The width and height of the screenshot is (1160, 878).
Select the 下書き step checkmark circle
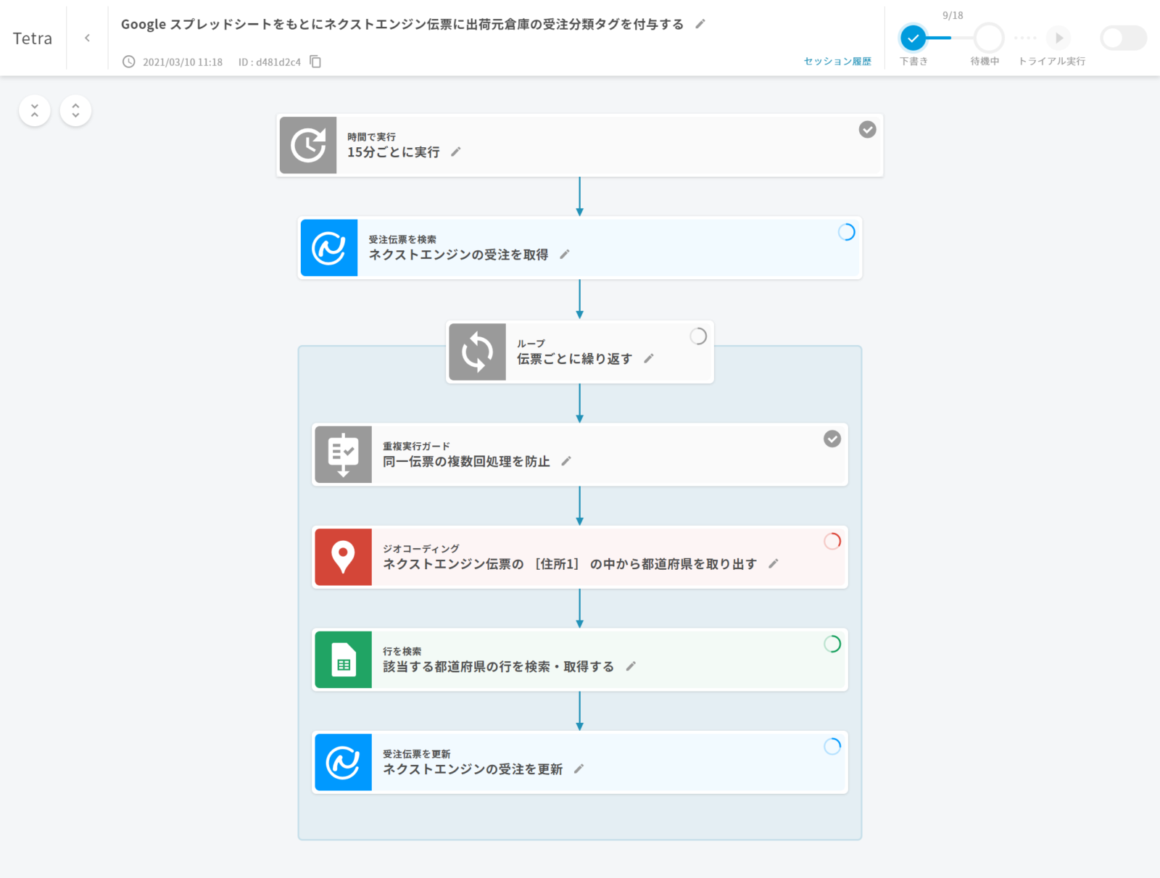coord(913,38)
